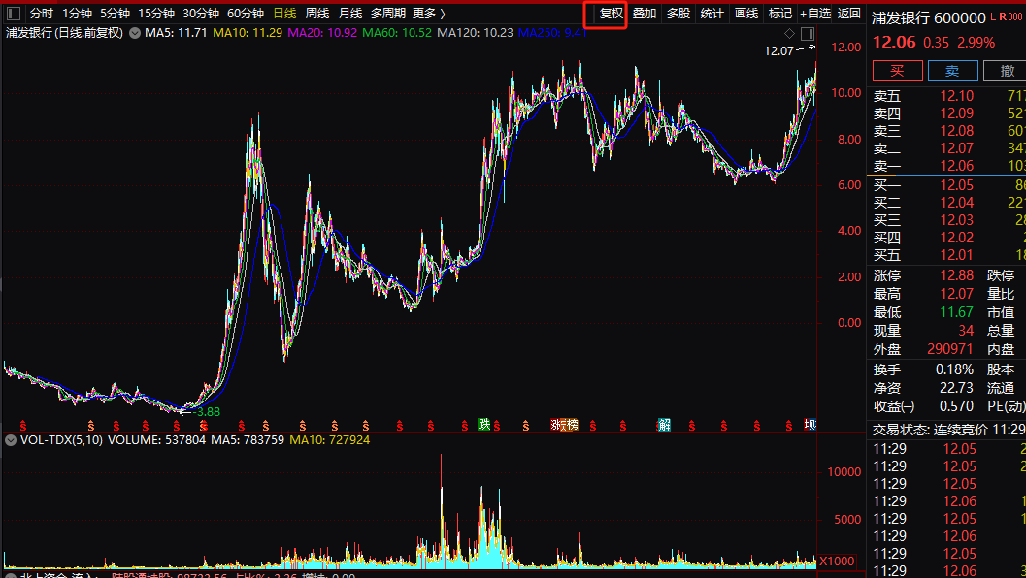Click the R300 badge next to 600000
Screen dimensions: 1026x578
[x=1011, y=17]
